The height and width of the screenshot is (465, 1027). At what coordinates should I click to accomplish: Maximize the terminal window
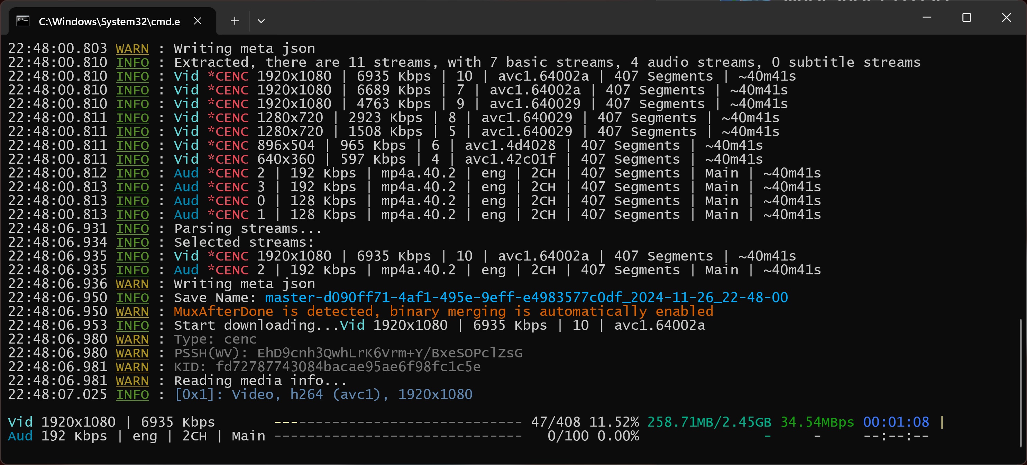point(966,17)
